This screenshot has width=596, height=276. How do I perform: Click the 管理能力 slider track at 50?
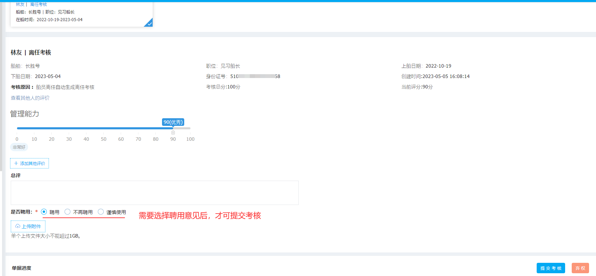click(104, 128)
